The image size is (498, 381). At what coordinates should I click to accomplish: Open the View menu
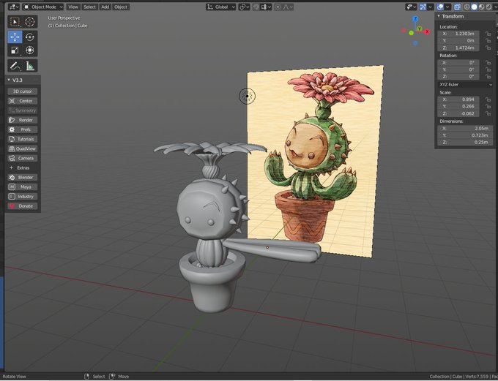pos(73,7)
